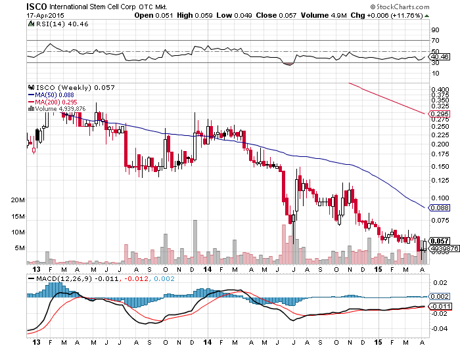Click the -0.011 MACD tag on right axis
The image size is (460, 348).
[441, 307]
